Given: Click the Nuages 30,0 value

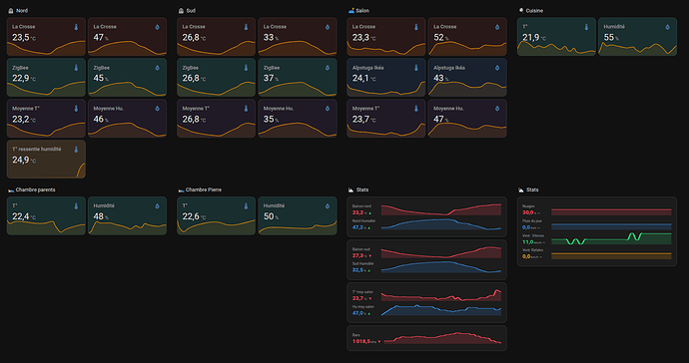Looking at the screenshot, I should pyautogui.click(x=528, y=212).
